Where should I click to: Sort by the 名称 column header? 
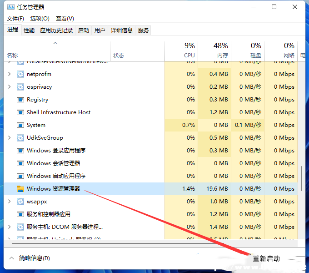(57, 51)
